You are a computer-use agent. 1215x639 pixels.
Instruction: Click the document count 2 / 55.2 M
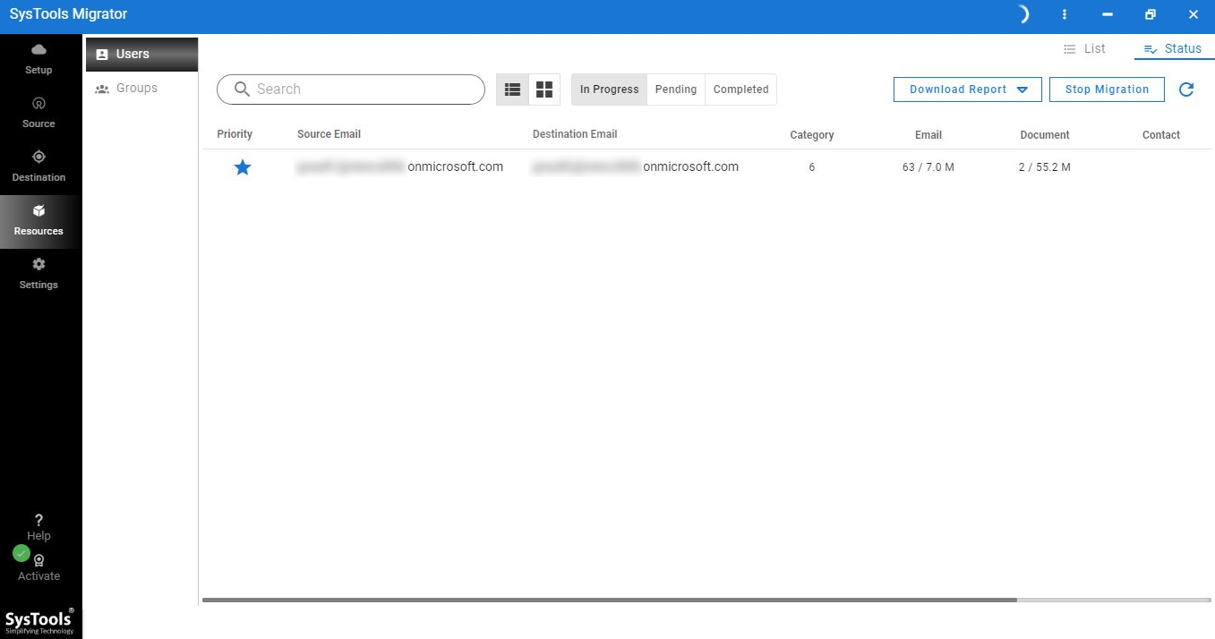(x=1045, y=167)
